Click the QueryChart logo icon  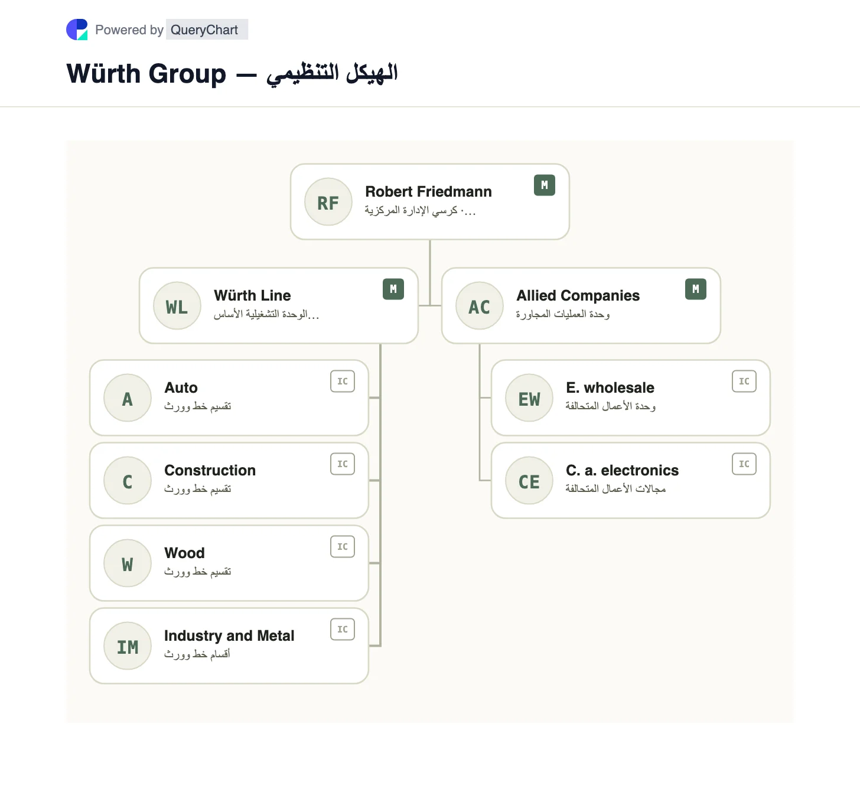point(77,30)
